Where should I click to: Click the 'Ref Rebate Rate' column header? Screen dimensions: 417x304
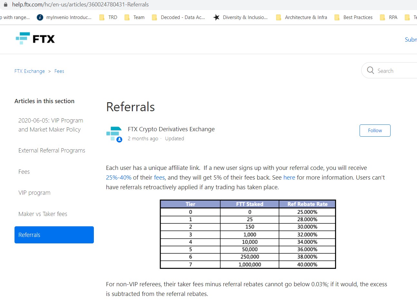pos(307,204)
